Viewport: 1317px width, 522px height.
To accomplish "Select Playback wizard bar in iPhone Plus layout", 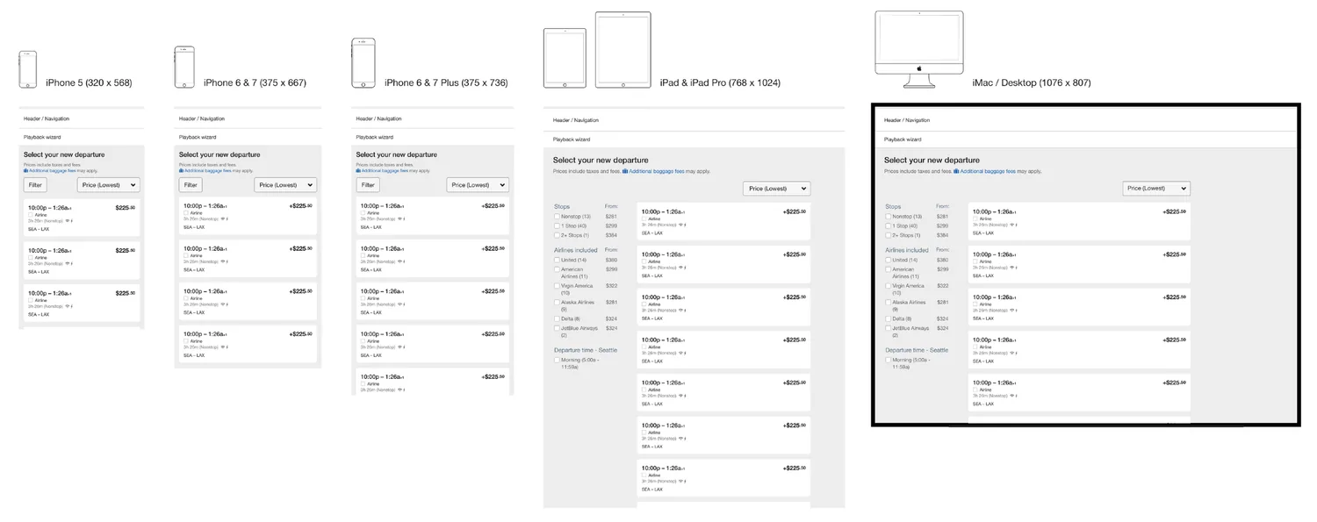I will pos(433,137).
